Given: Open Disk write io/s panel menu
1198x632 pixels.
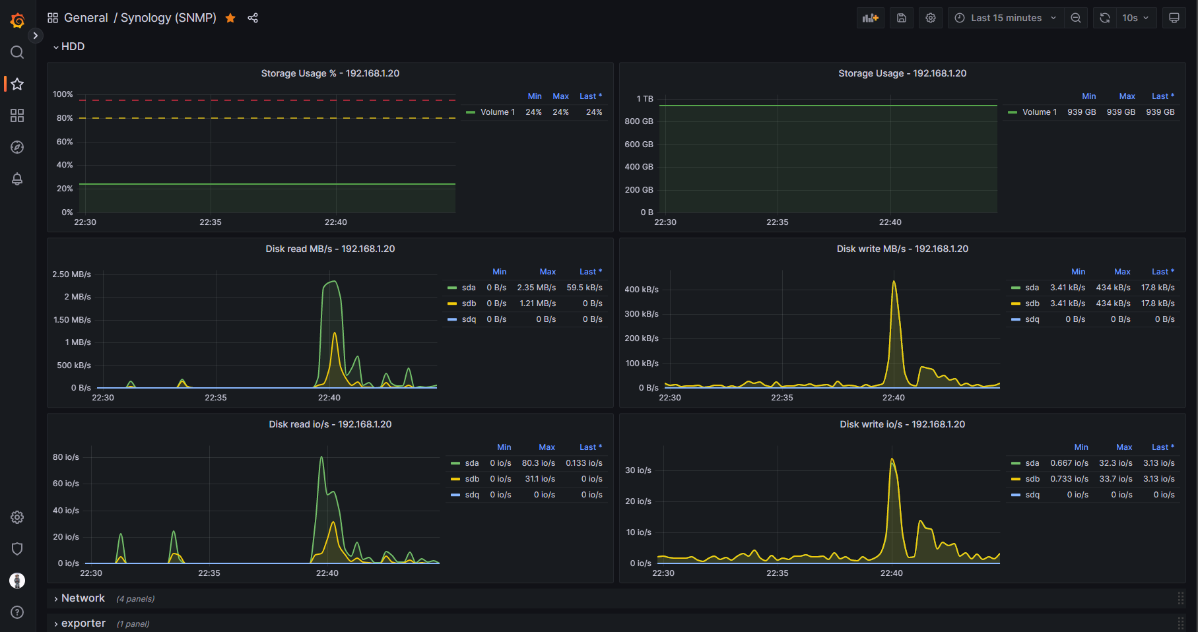Looking at the screenshot, I should 902,424.
